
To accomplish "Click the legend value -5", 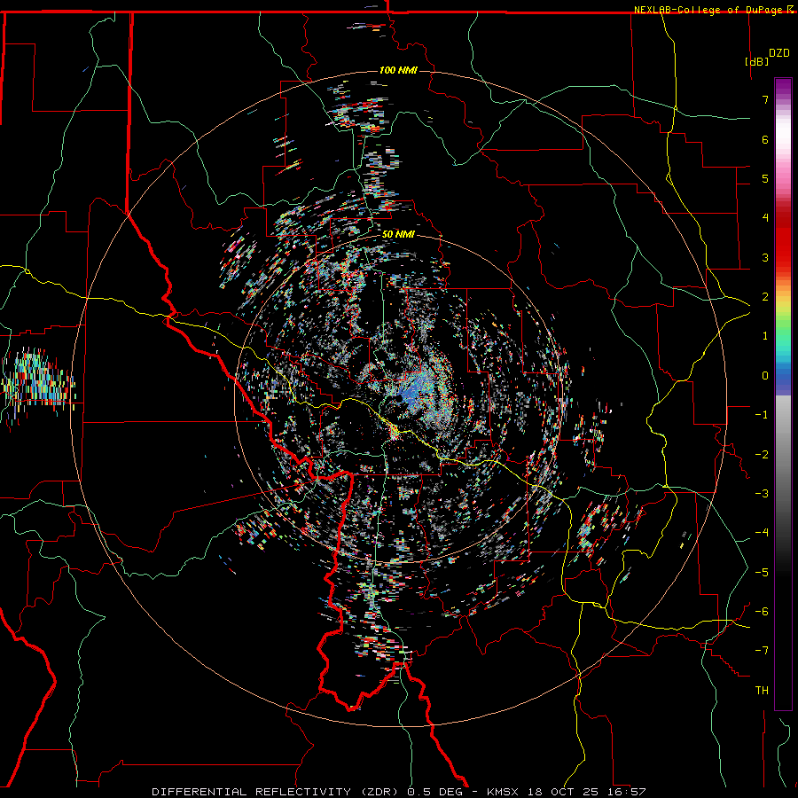I will tap(762, 573).
